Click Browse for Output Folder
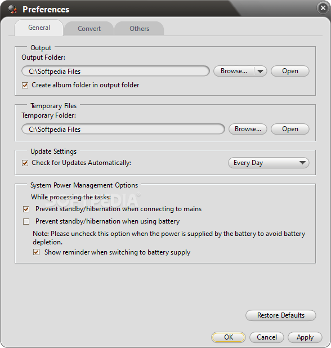 pos(234,71)
